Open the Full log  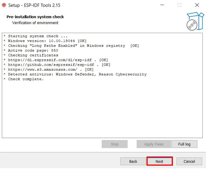click(x=184, y=144)
